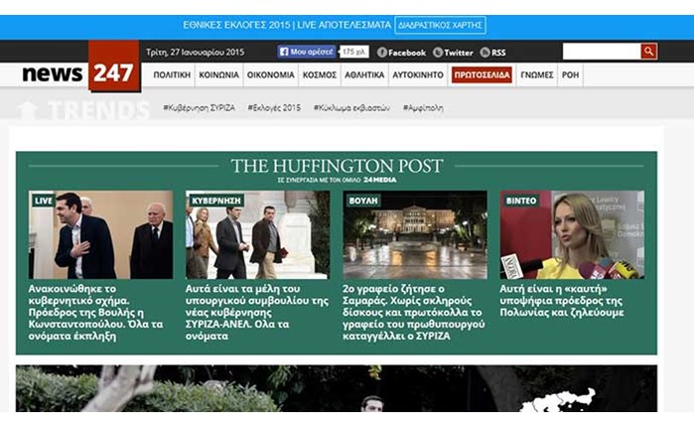This screenshot has width=694, height=427.
Task: Open the ΔΙΑΔΡΑΣΤΙΚΟΣ ΧΑΡΤΗΣ button
Action: [x=440, y=25]
